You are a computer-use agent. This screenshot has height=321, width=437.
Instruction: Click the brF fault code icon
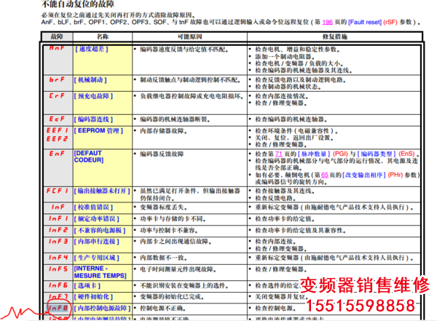pos(57,79)
